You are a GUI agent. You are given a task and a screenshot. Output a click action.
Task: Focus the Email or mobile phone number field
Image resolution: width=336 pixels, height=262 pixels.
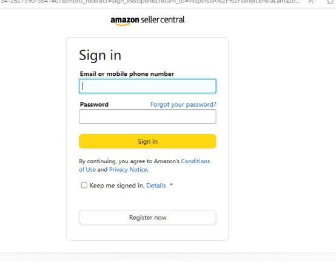[147, 86]
